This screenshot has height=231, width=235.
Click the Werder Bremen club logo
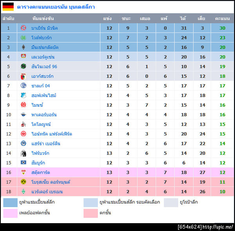point(23,192)
